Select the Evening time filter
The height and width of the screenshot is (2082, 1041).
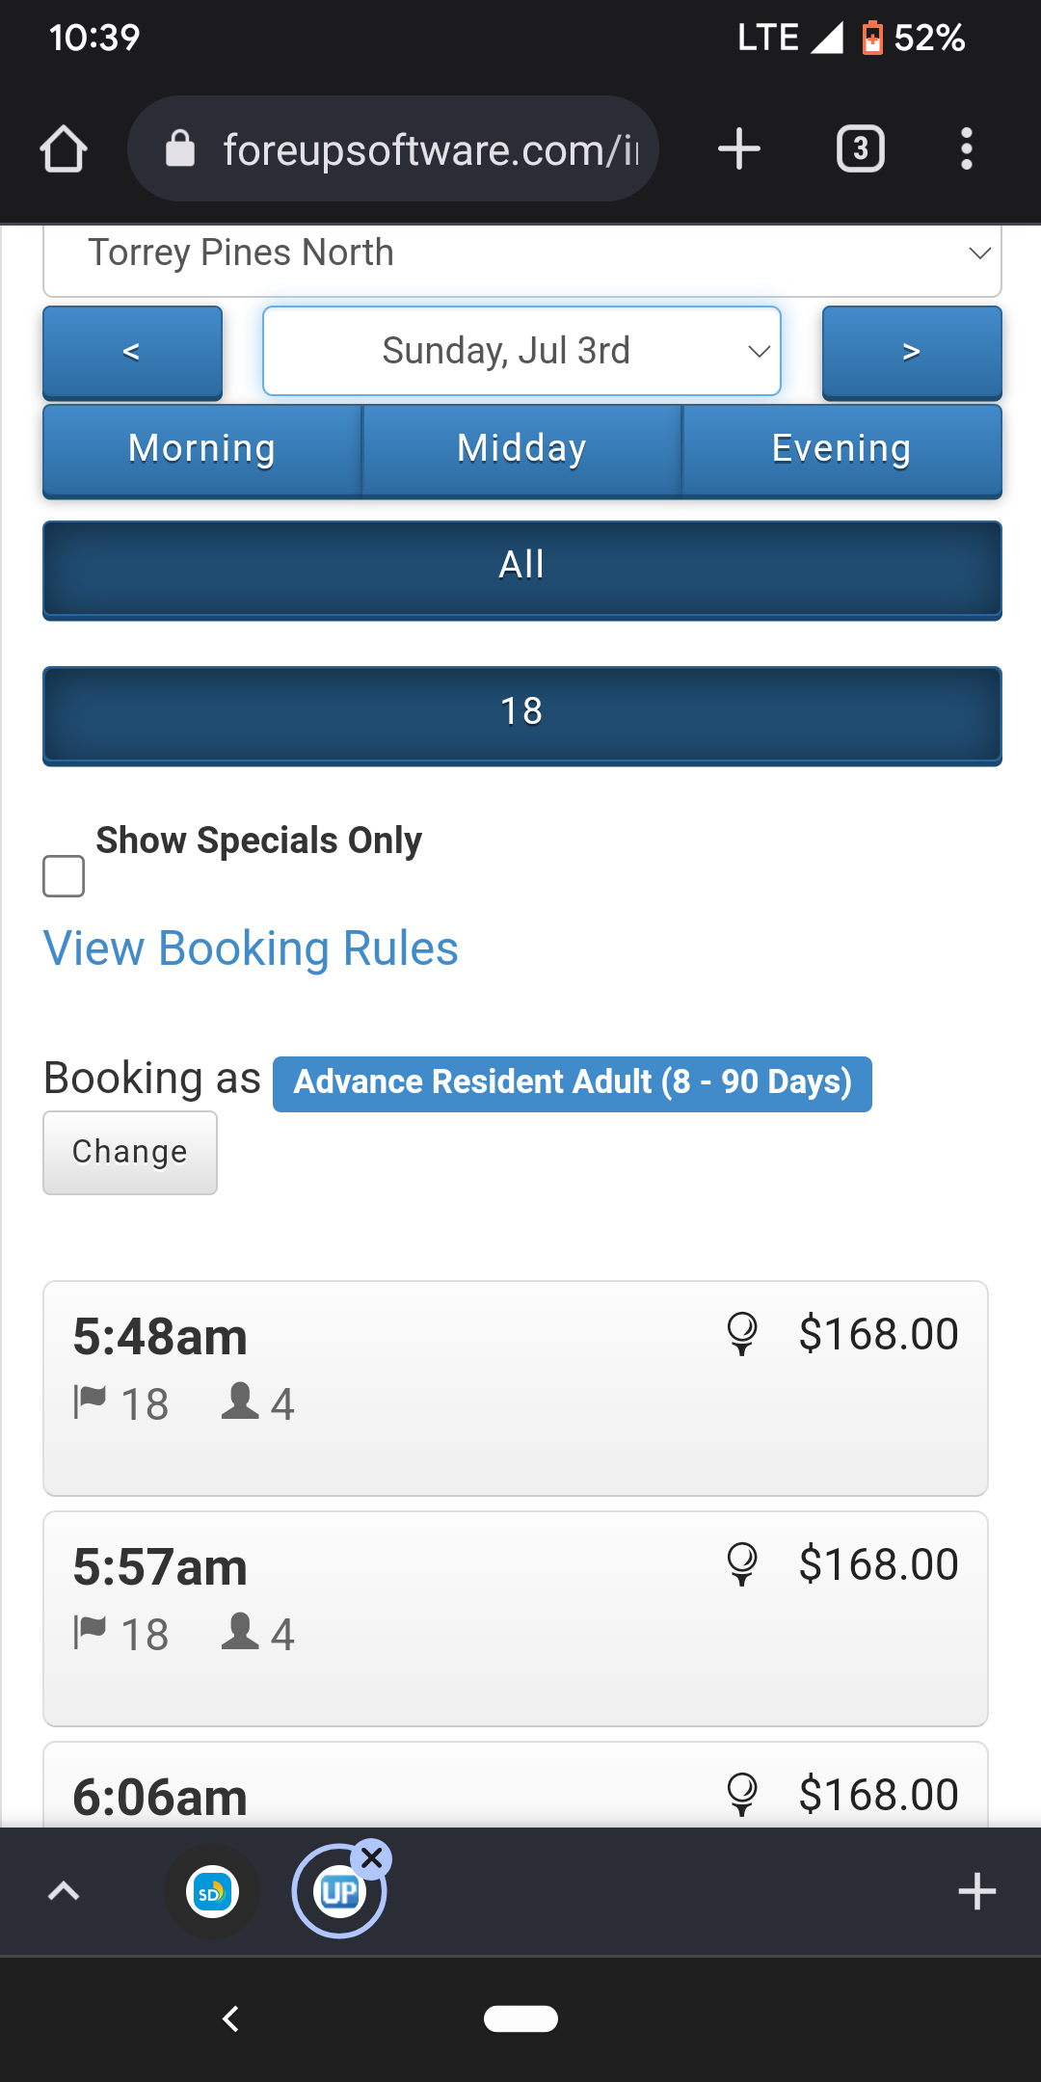tap(841, 449)
